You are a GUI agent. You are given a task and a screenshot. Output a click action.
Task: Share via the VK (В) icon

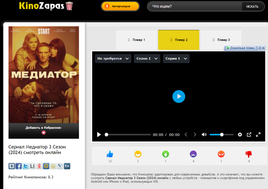12,166
